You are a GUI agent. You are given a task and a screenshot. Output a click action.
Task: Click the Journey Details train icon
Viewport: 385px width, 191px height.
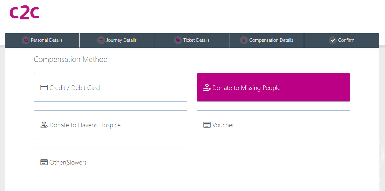101,40
